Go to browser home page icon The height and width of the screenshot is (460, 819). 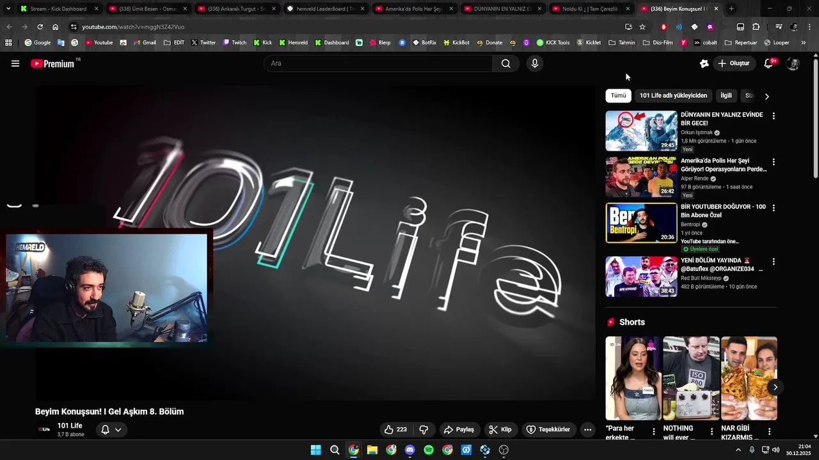55,27
